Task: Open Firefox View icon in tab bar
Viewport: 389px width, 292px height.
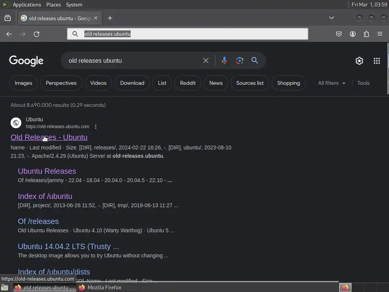Action: click(x=8, y=18)
